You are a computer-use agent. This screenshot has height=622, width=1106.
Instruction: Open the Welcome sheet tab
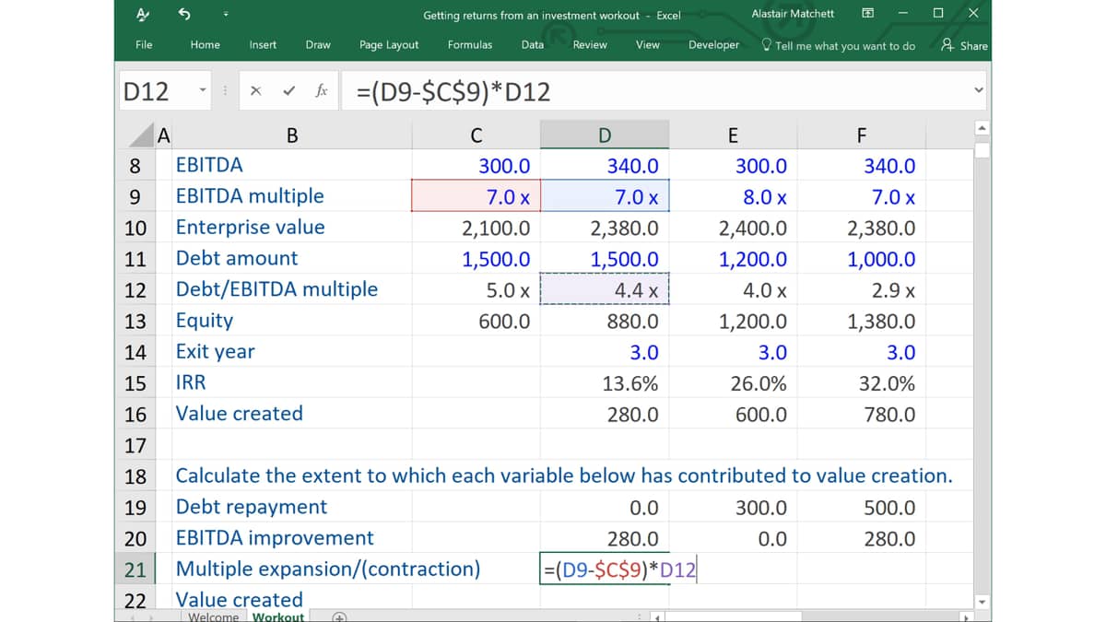213,616
